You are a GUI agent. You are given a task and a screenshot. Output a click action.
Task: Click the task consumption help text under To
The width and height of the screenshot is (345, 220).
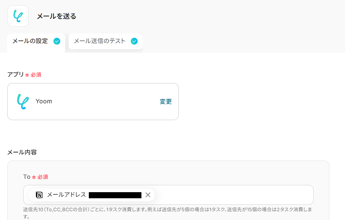pyautogui.click(x=167, y=213)
